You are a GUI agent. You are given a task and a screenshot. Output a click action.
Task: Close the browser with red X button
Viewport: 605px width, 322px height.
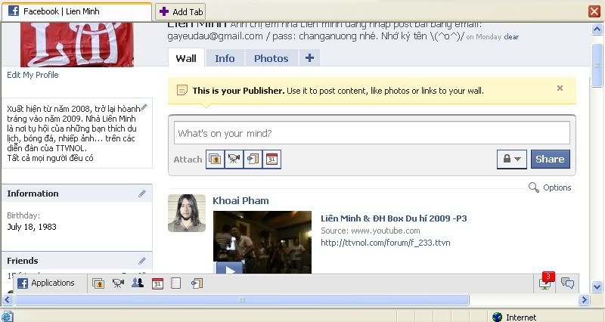594,11
